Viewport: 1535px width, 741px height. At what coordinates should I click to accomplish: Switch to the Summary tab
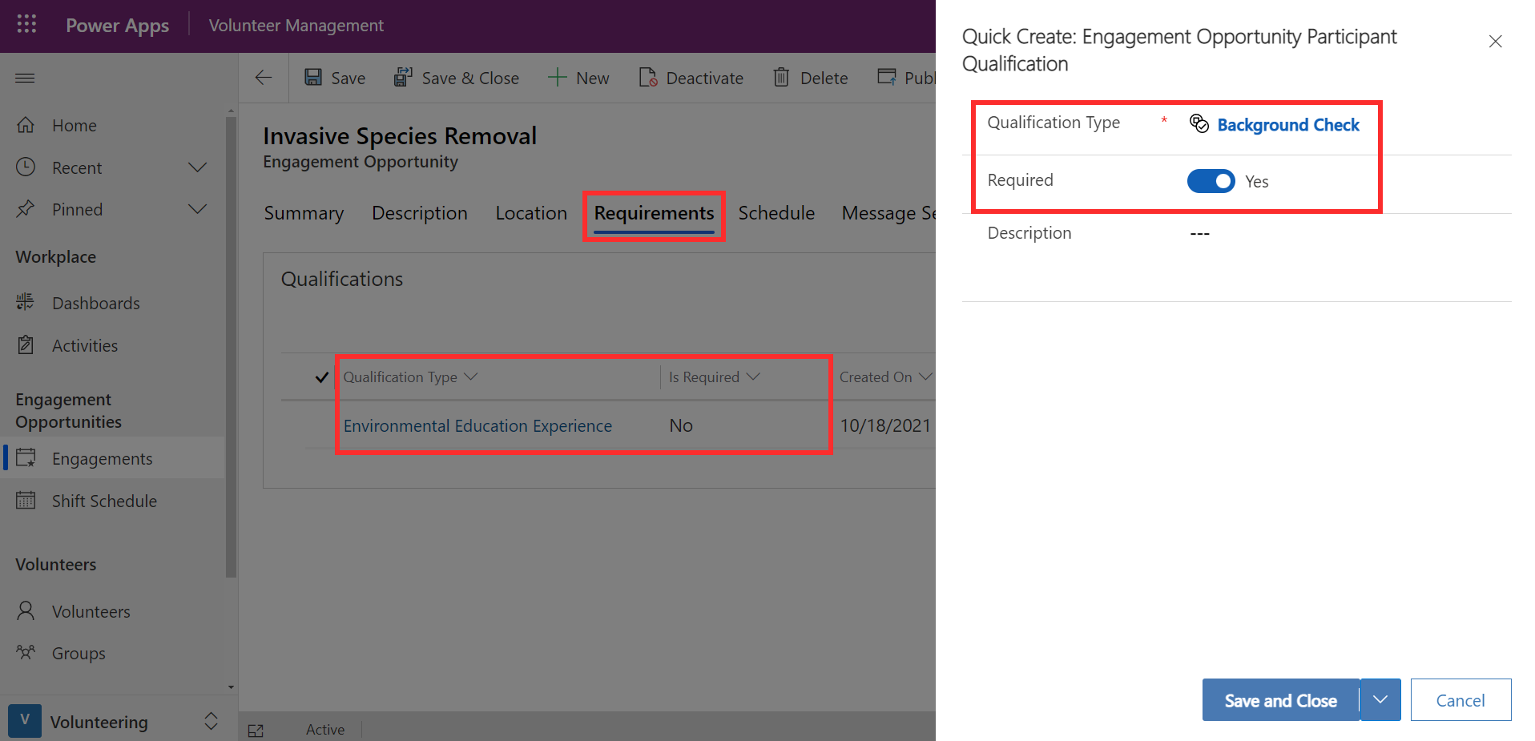pos(304,213)
